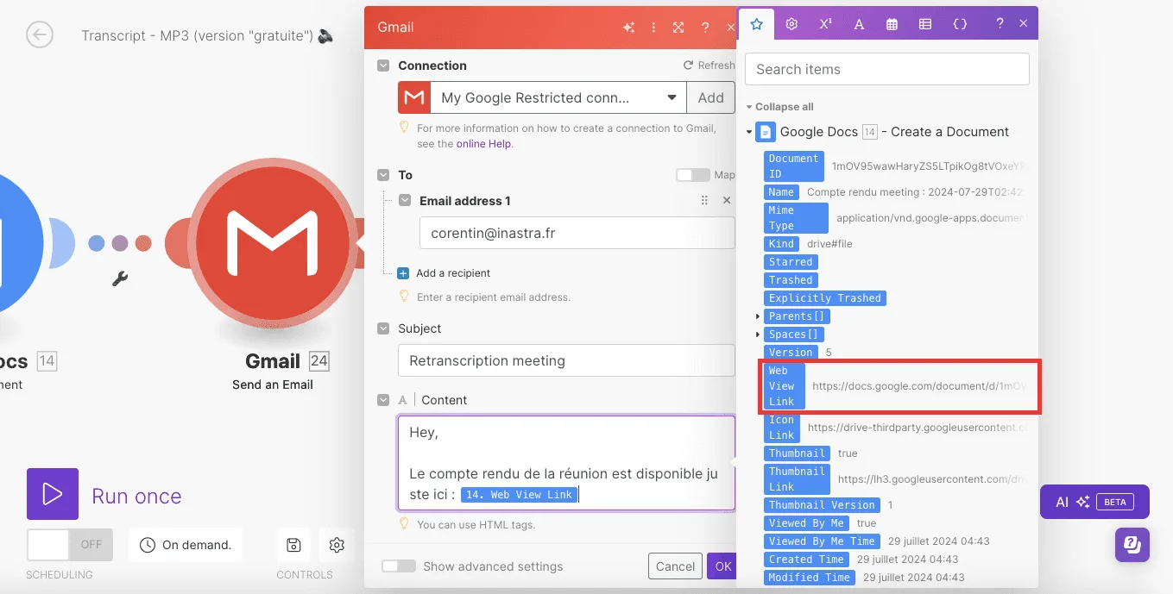This screenshot has height=594, width=1173.
Task: Collapse Email address 1 item
Action: point(405,201)
